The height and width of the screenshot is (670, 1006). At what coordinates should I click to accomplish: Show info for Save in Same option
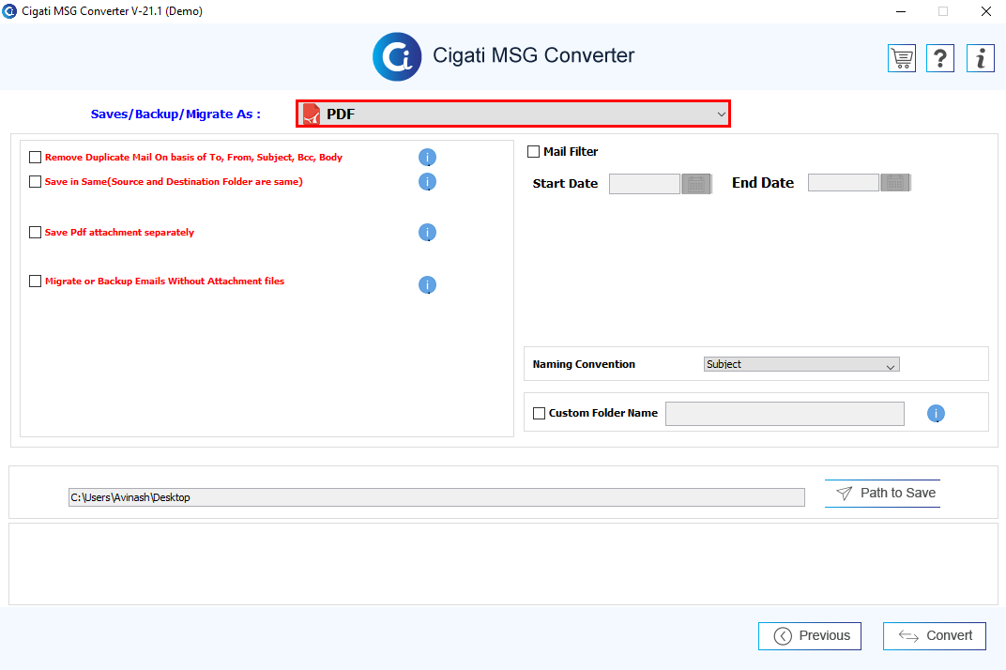tap(427, 182)
